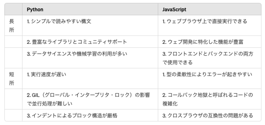265x125 pixels.
Task: Select the ウェブ開発に特化した機能が豊富 cell
Action: (203, 42)
